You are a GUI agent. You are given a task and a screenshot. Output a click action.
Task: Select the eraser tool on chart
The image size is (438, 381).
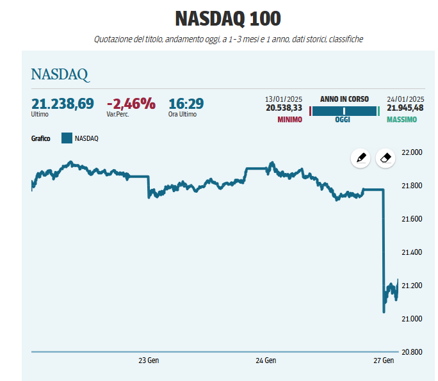(x=385, y=158)
